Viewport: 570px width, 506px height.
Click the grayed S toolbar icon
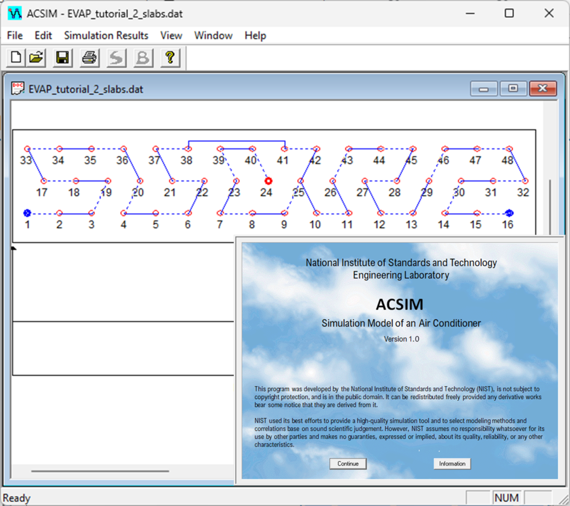pyautogui.click(x=116, y=57)
